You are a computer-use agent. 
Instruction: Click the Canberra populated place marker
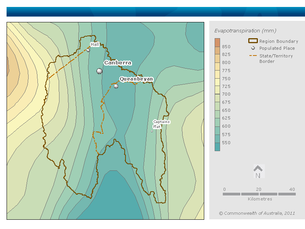(99, 71)
